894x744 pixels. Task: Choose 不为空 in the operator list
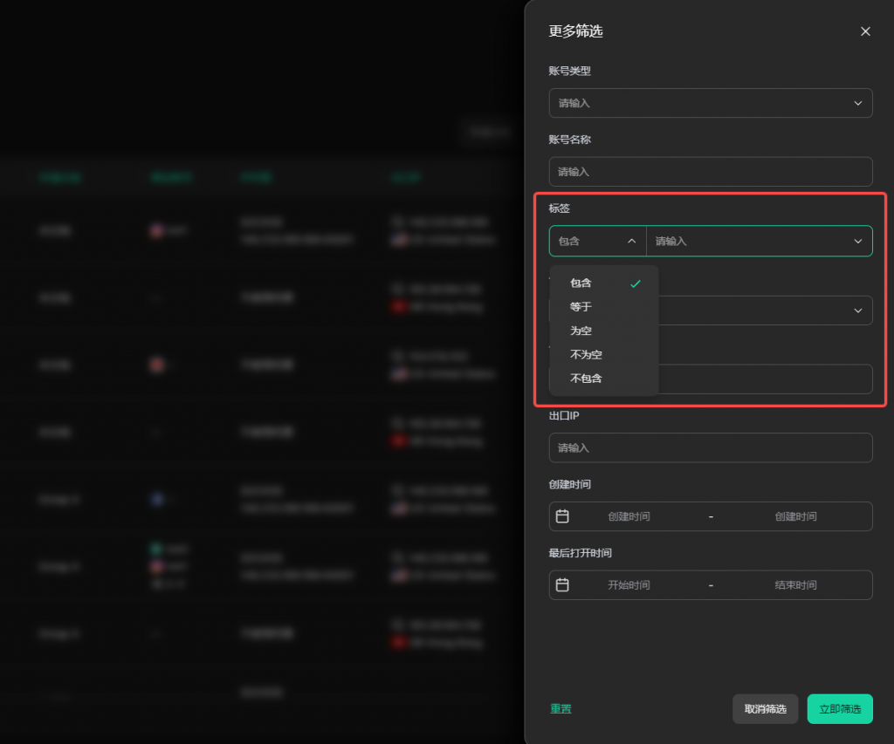(x=586, y=355)
